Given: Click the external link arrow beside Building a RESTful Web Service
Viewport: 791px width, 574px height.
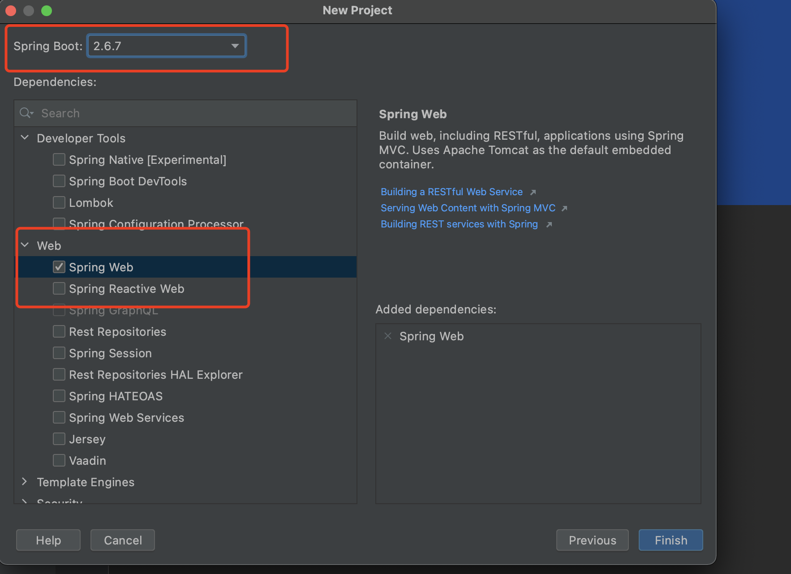Looking at the screenshot, I should pos(533,193).
